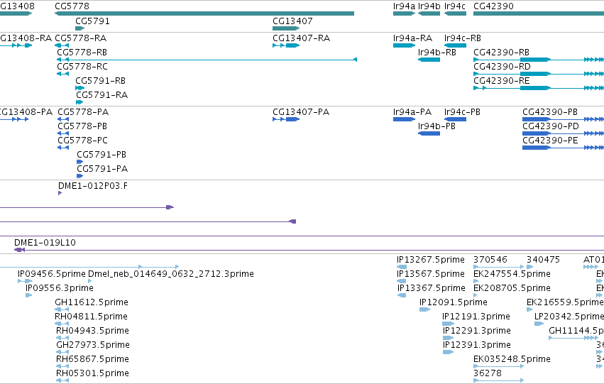This screenshot has width=604, height=384.
Task: Select the CG5791-PB protein label
Action: [x=101, y=155]
